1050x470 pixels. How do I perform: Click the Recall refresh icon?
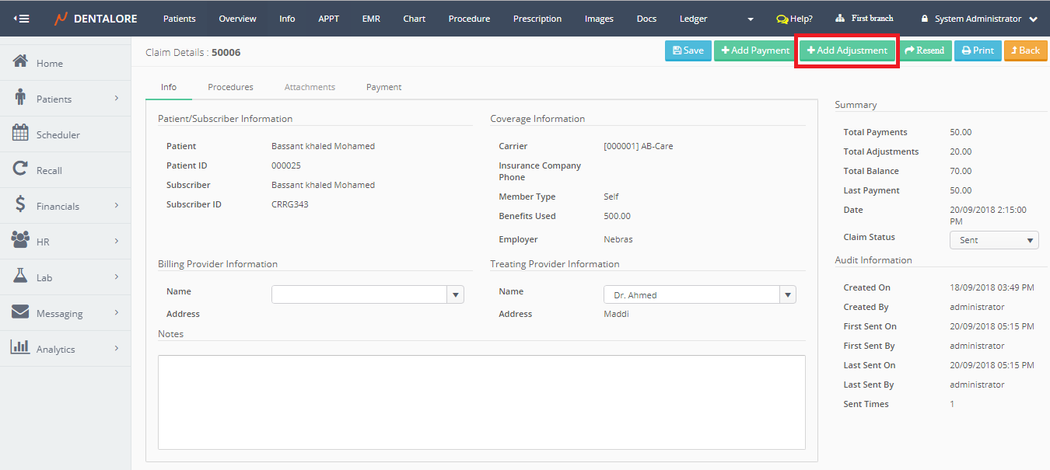(21, 169)
